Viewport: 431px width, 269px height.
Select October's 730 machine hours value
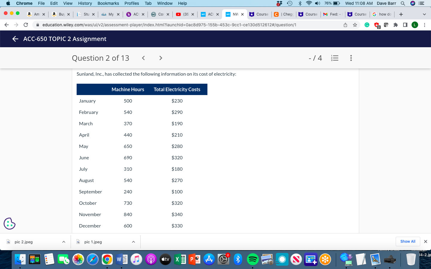pyautogui.click(x=128, y=203)
